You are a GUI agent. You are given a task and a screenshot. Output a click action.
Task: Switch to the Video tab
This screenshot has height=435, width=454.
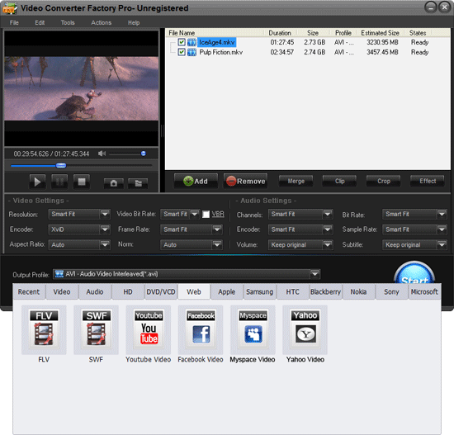click(62, 291)
